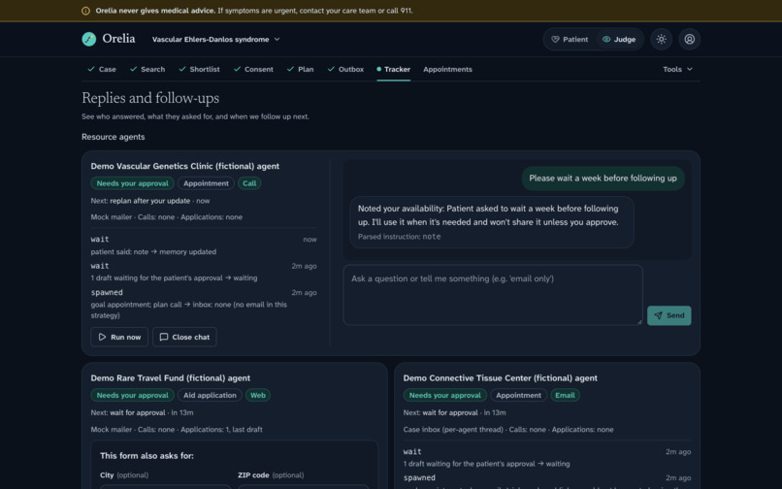Select the Tracker tab
782x489 pixels.
(x=394, y=69)
